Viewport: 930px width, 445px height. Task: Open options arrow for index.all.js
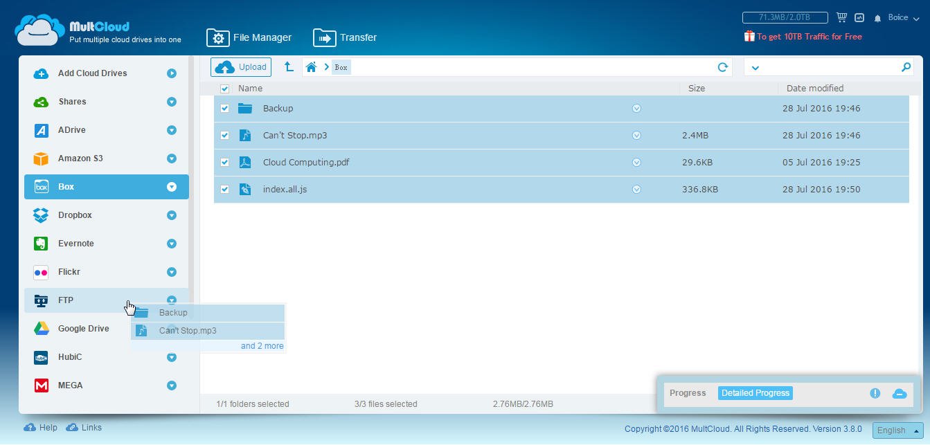636,190
